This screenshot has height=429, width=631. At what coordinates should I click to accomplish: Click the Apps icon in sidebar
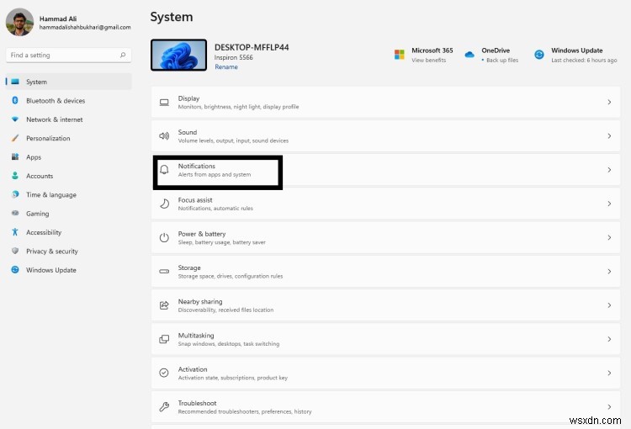pos(15,156)
